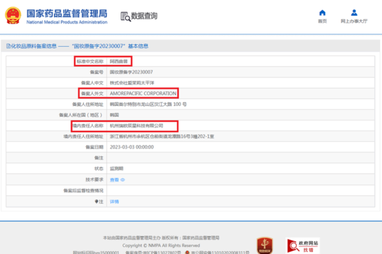Click the 备案人中文 label
Screen dimensions: 382x254
click(92, 83)
